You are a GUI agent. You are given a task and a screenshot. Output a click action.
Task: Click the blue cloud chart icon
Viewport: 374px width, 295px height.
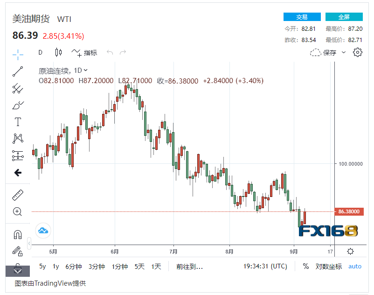[x=43, y=231]
